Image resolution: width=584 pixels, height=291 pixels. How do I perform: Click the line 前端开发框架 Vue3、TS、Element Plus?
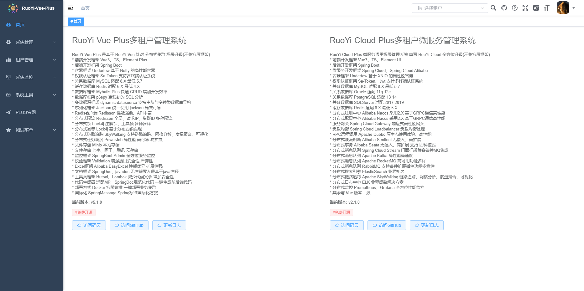110,60
